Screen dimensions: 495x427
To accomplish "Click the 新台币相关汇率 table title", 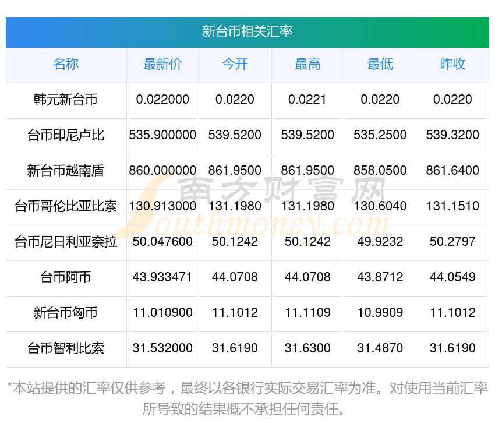I will coord(247,32).
